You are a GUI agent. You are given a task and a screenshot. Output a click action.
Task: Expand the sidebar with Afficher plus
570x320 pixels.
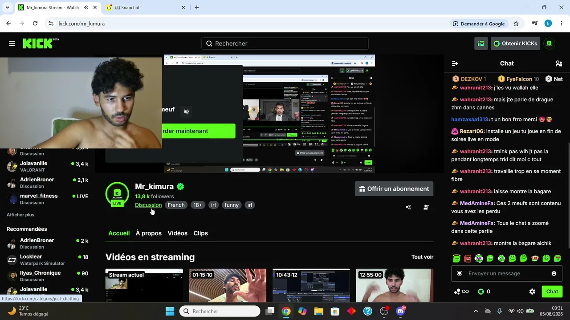(20, 215)
